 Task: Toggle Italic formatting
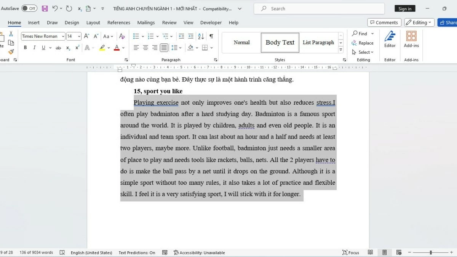click(x=34, y=48)
